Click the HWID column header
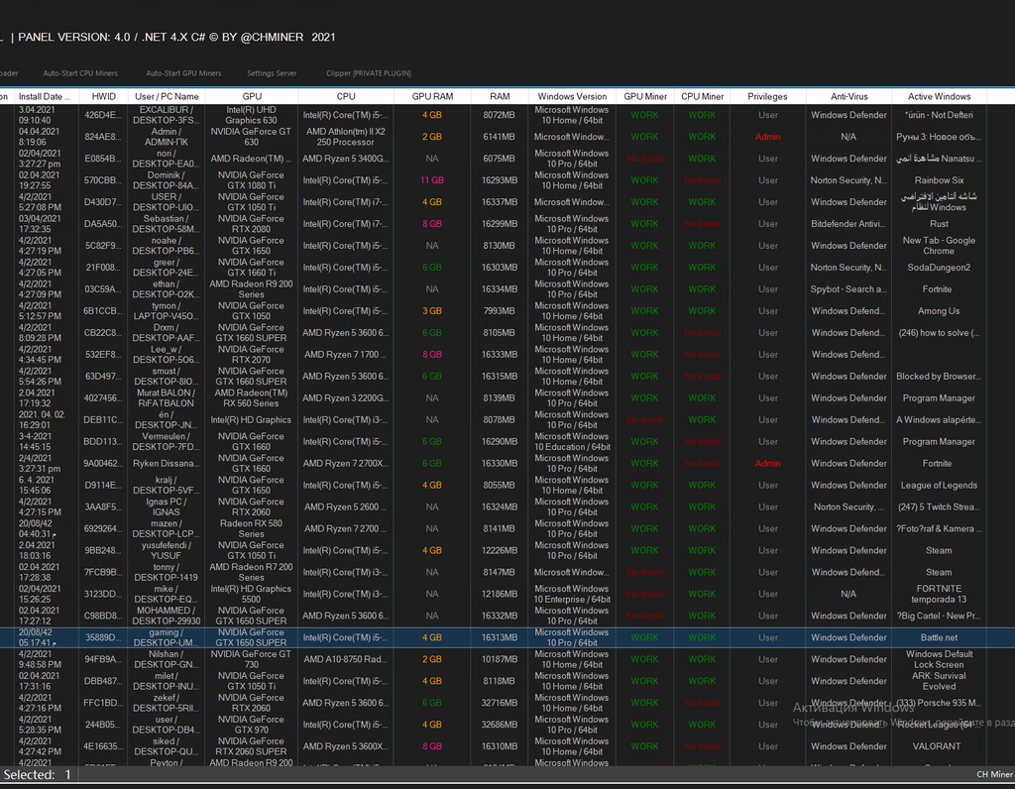This screenshot has height=789, width=1015. coord(103,96)
